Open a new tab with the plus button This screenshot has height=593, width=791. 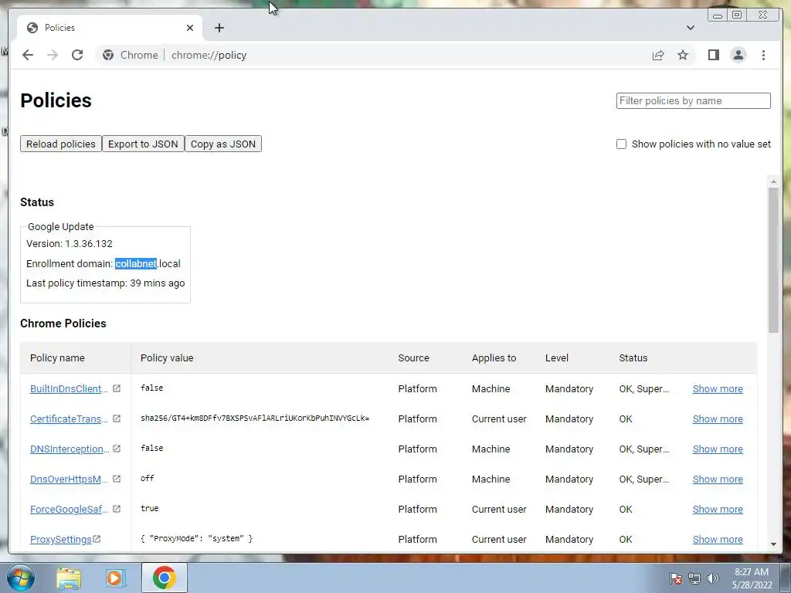pos(219,28)
